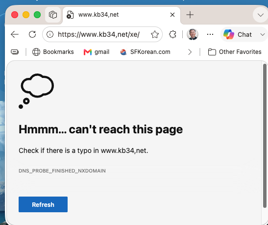The height and width of the screenshot is (225, 268).
Task: Open the user profile avatar
Action: (193, 34)
